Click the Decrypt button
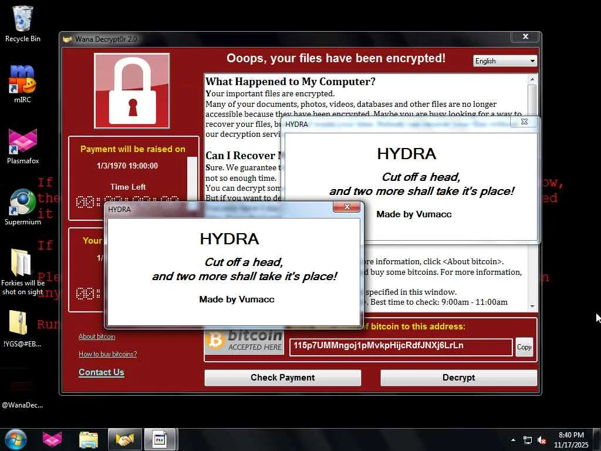This screenshot has height=451, width=601. 458,378
